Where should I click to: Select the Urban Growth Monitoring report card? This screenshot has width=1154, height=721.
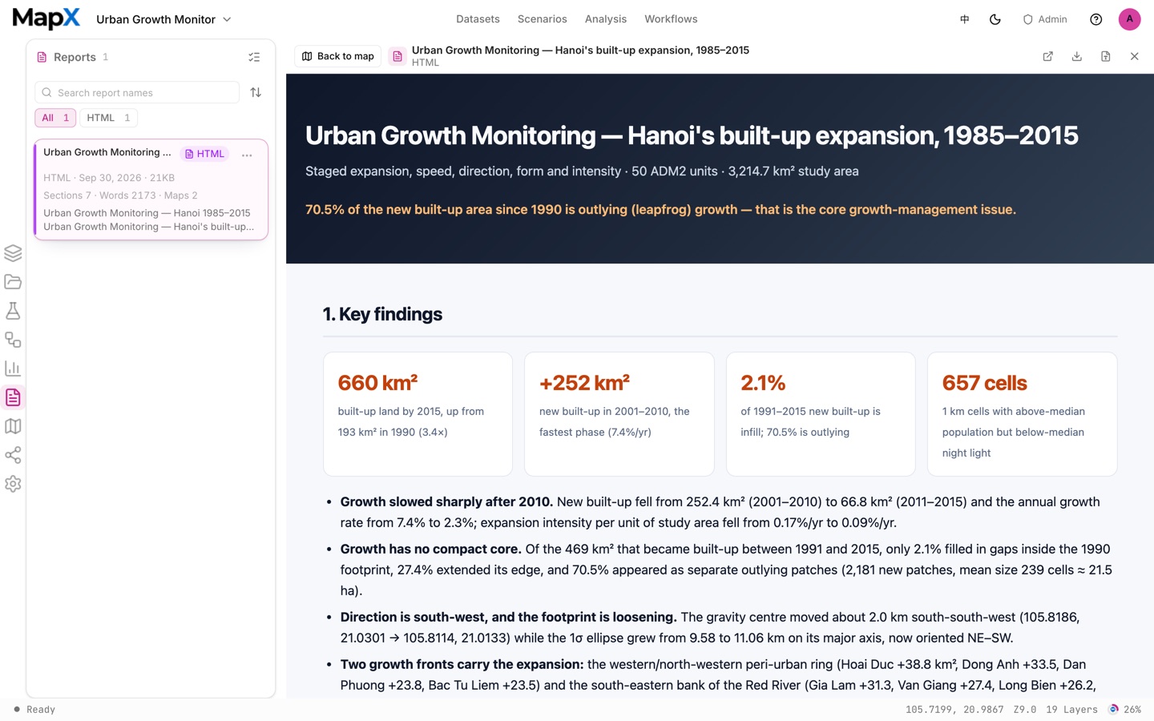click(x=151, y=190)
